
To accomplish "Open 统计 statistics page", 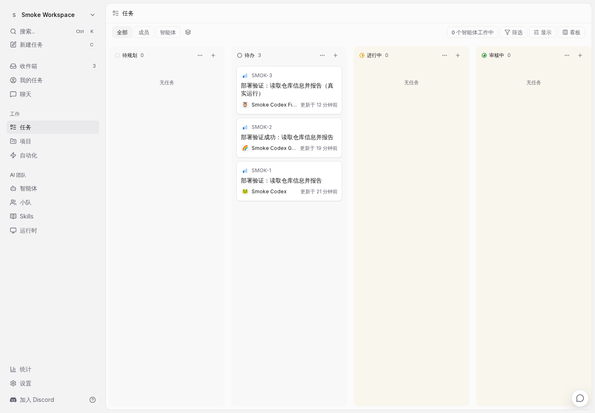I will 53,369.
